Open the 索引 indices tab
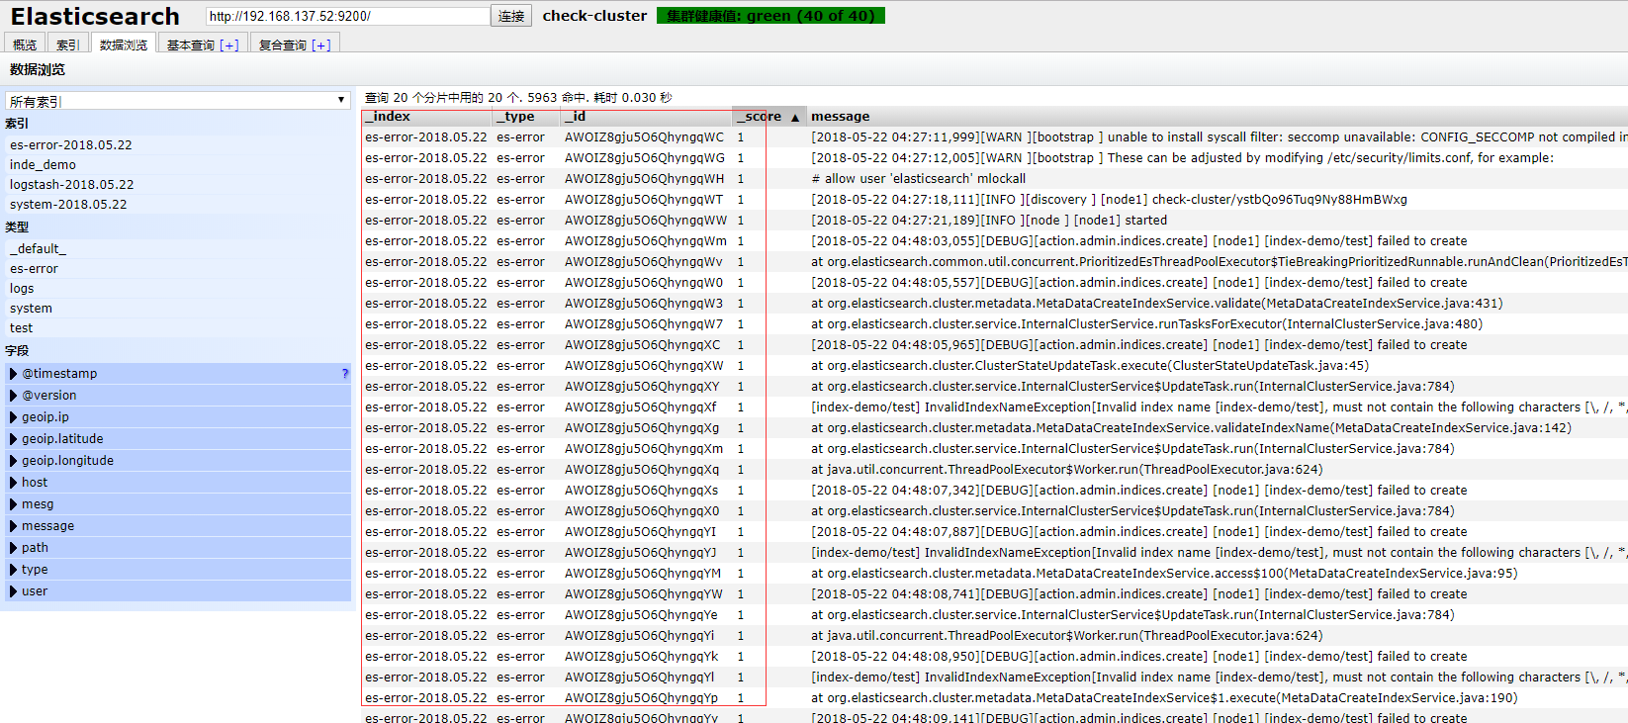This screenshot has width=1628, height=723. point(68,45)
